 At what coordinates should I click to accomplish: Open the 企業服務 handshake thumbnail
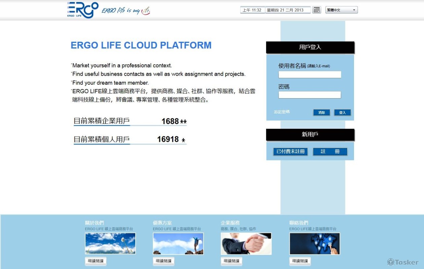click(x=246, y=243)
